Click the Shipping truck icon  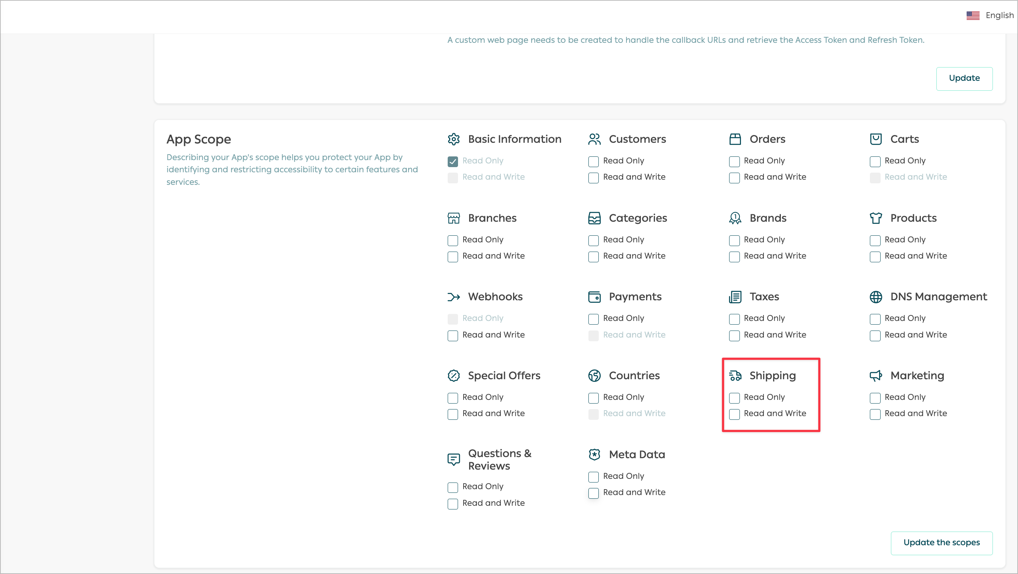735,376
